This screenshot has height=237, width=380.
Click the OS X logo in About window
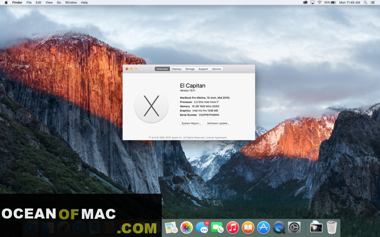tap(151, 106)
